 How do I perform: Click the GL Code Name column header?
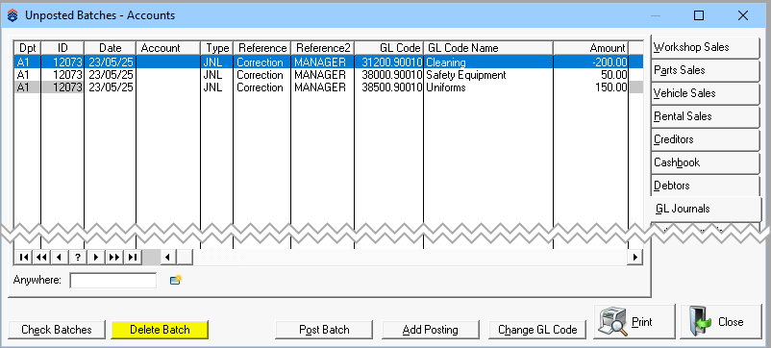(488, 48)
